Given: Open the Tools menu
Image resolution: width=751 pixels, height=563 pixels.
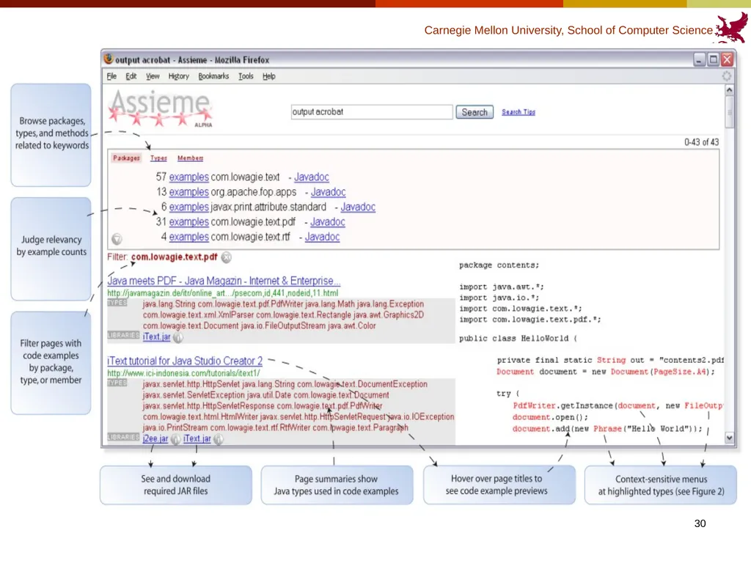Looking at the screenshot, I should click(246, 76).
